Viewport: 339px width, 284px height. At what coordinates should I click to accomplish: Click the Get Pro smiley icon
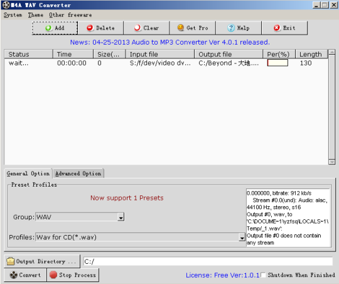[x=181, y=28]
